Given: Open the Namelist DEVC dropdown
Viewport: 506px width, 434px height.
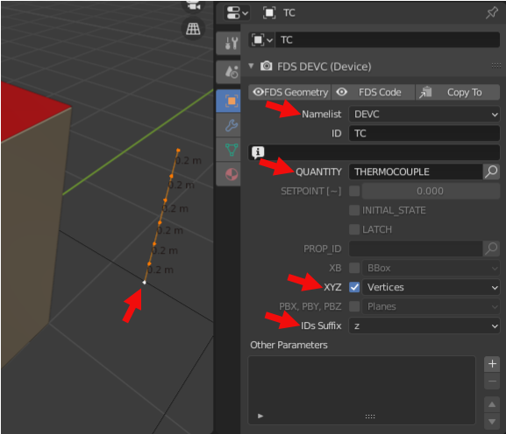Looking at the screenshot, I should click(424, 115).
